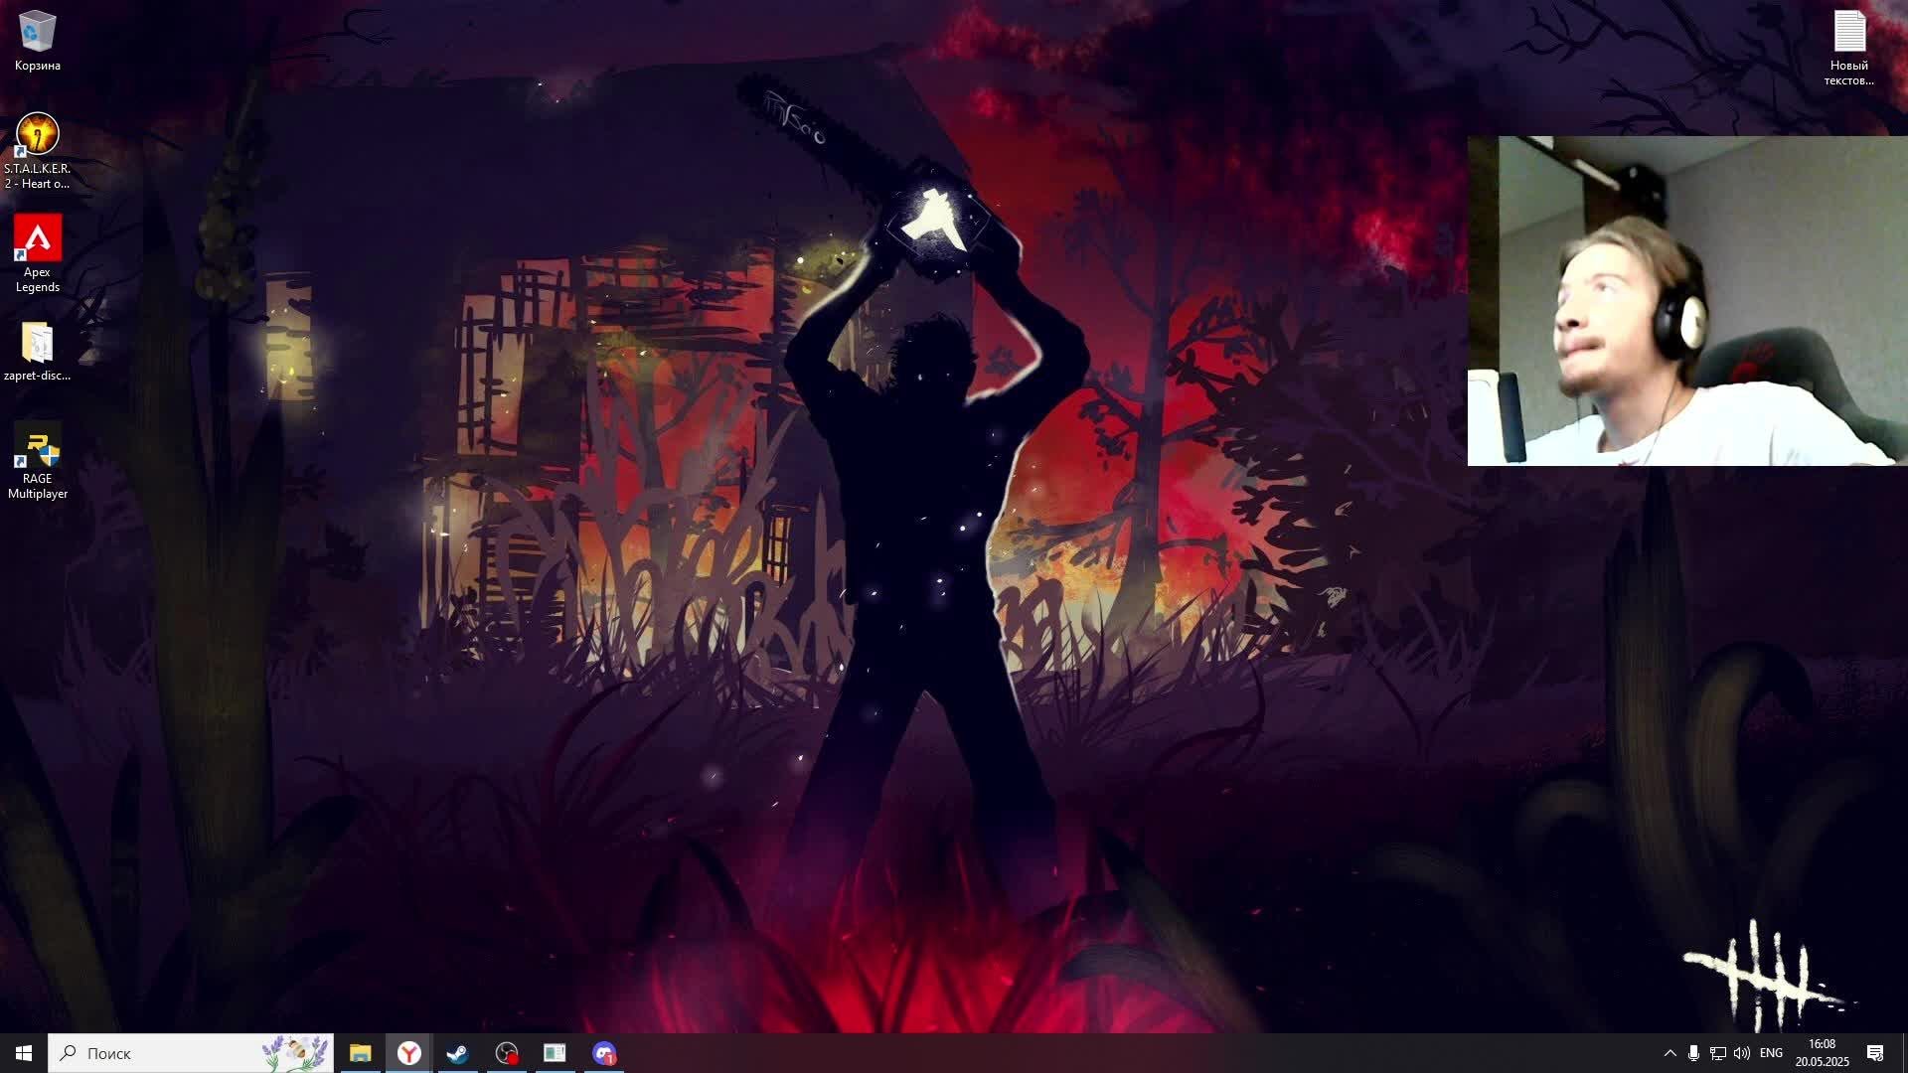Expand the hidden system tray icons

[x=1669, y=1053]
